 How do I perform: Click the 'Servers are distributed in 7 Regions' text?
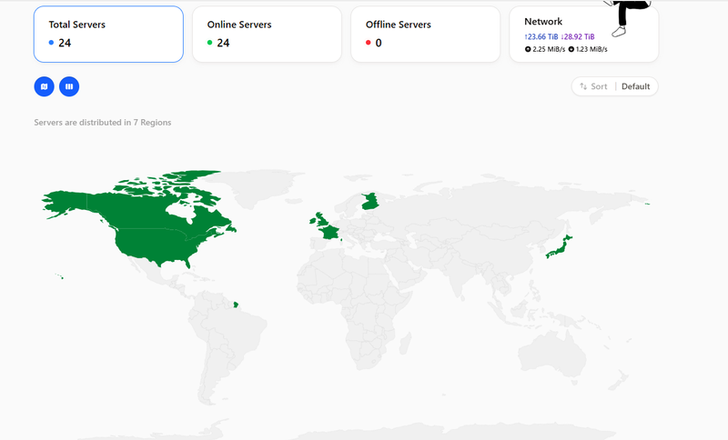click(x=103, y=123)
